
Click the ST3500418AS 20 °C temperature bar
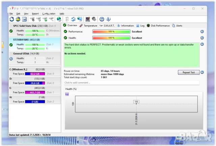coord(35,49)
